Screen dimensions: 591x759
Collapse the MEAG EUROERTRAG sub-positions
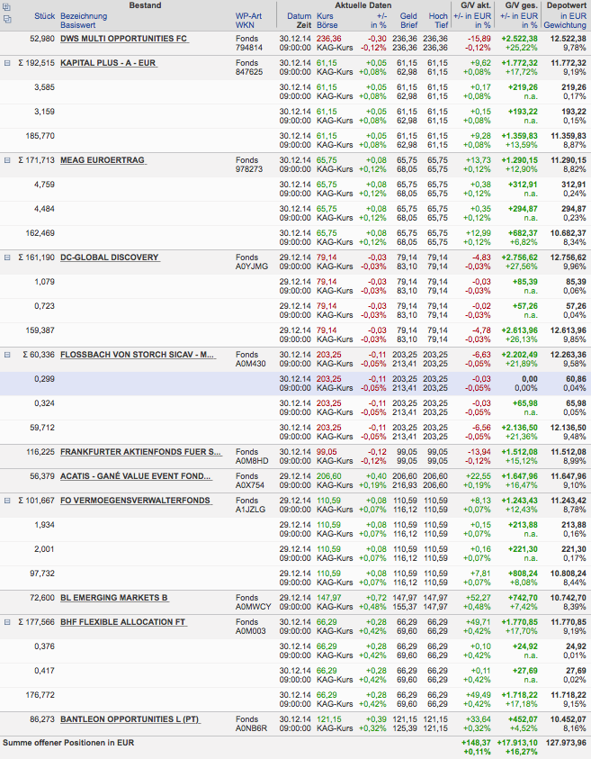coord(7,160)
